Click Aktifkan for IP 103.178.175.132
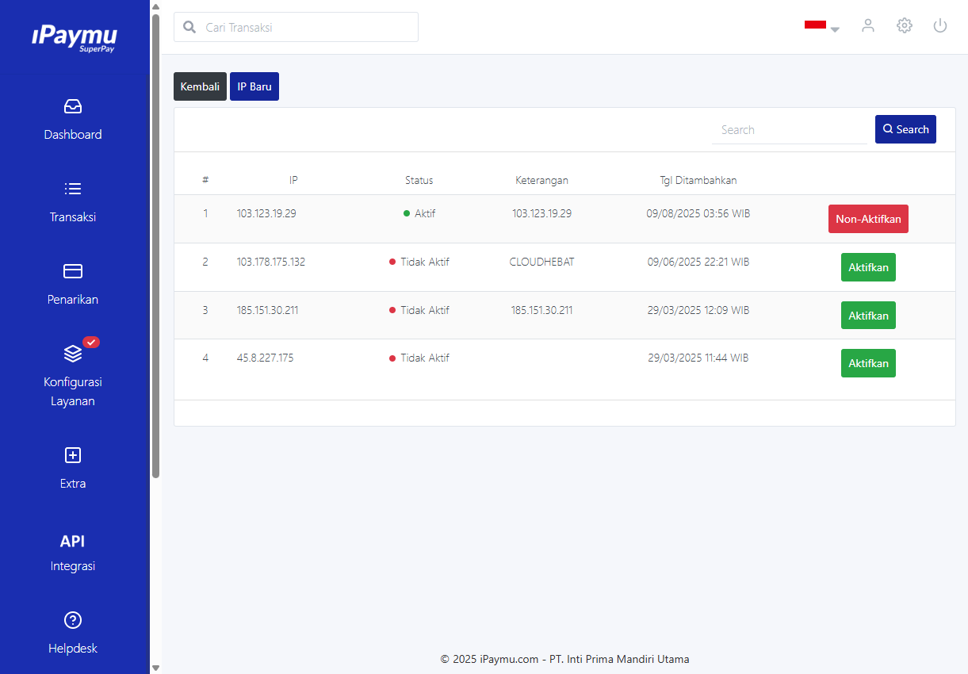This screenshot has width=968, height=674. (x=868, y=267)
